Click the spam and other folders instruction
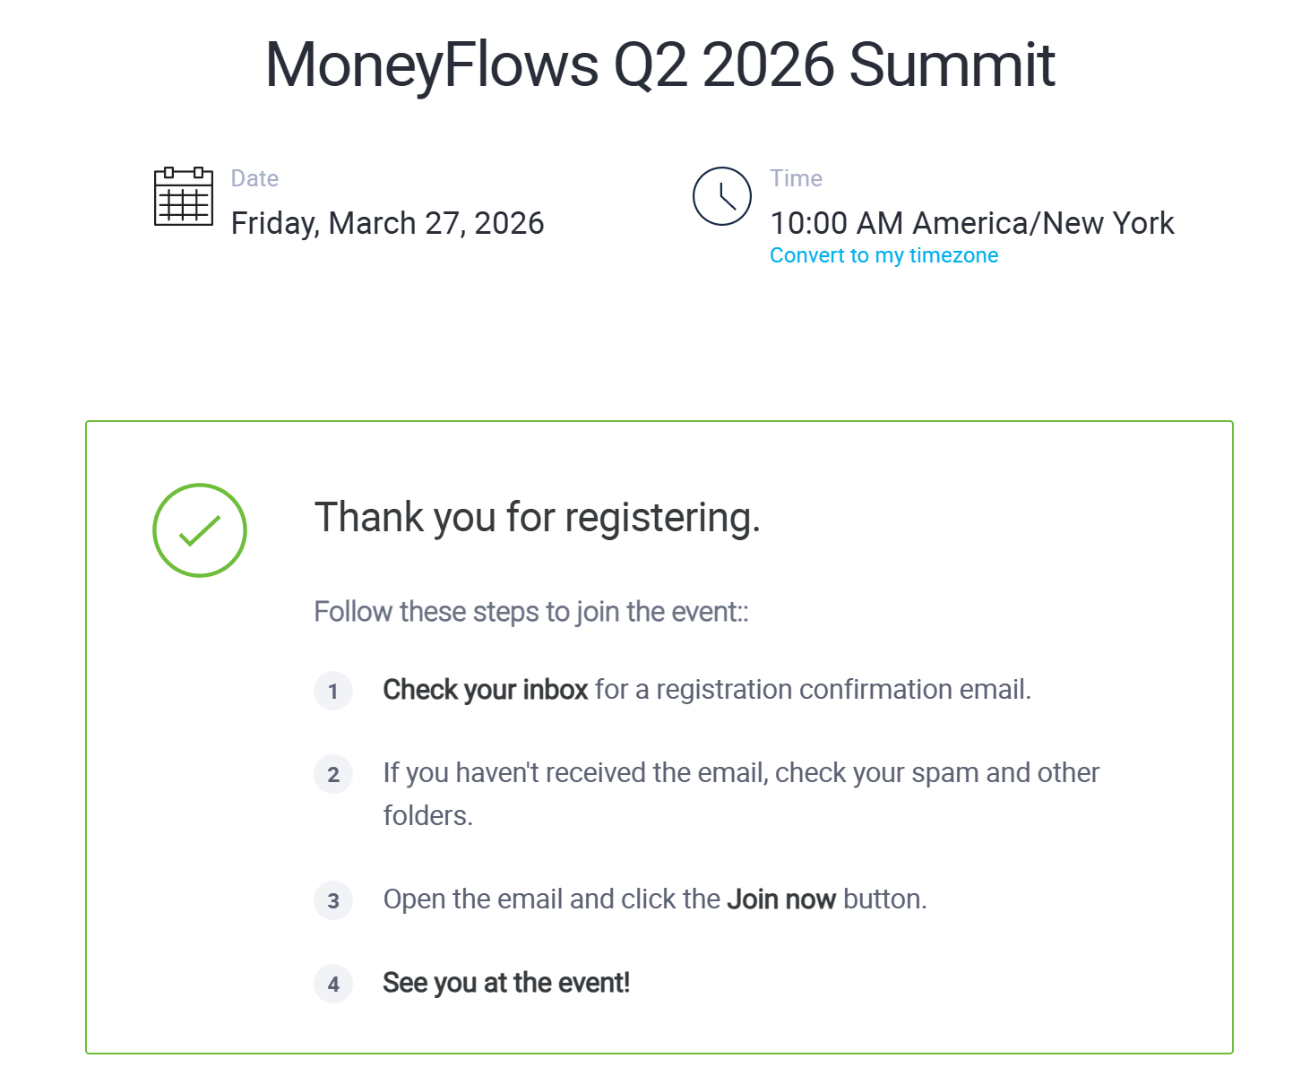The width and height of the screenshot is (1310, 1084). click(740, 773)
